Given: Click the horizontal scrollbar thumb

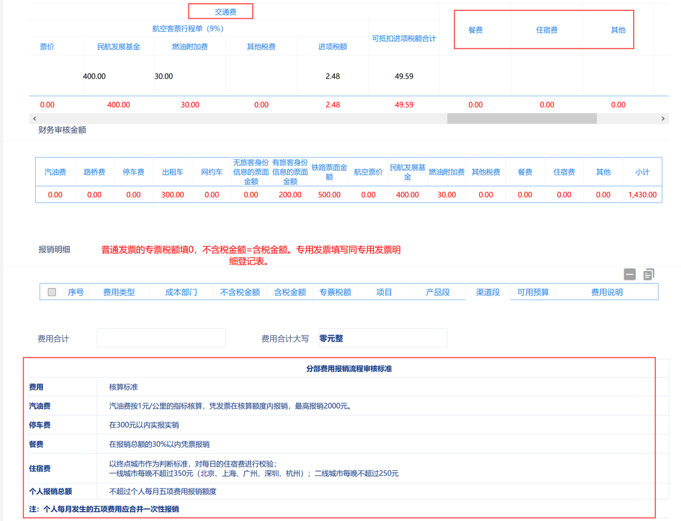Looking at the screenshot, I should click(x=522, y=119).
